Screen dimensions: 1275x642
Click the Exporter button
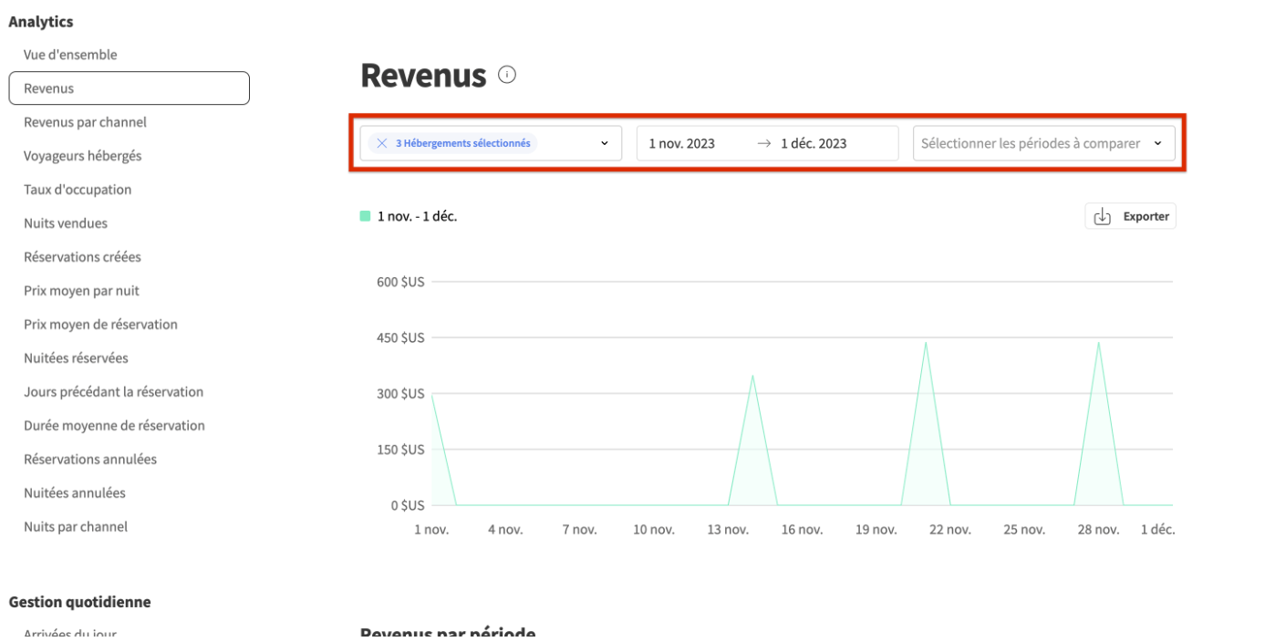[x=1130, y=215]
